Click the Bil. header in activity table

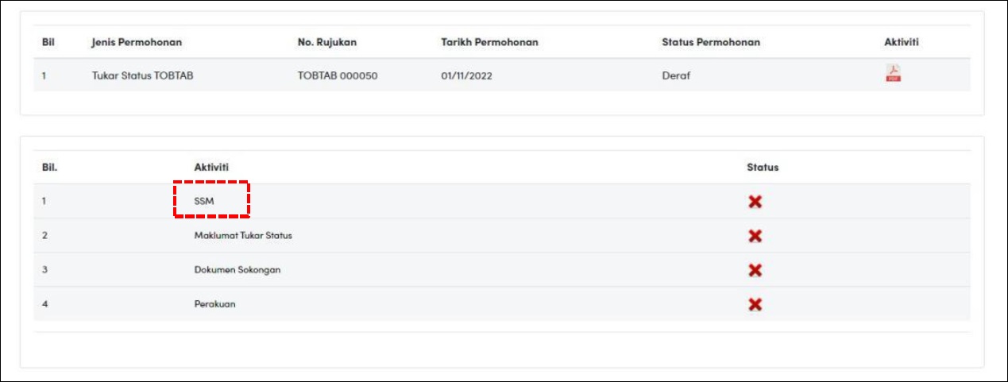pyautogui.click(x=49, y=168)
